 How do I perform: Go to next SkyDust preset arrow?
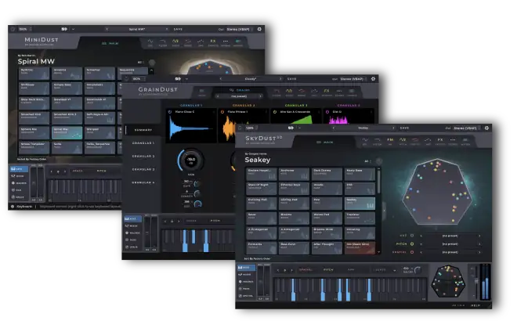393,128
